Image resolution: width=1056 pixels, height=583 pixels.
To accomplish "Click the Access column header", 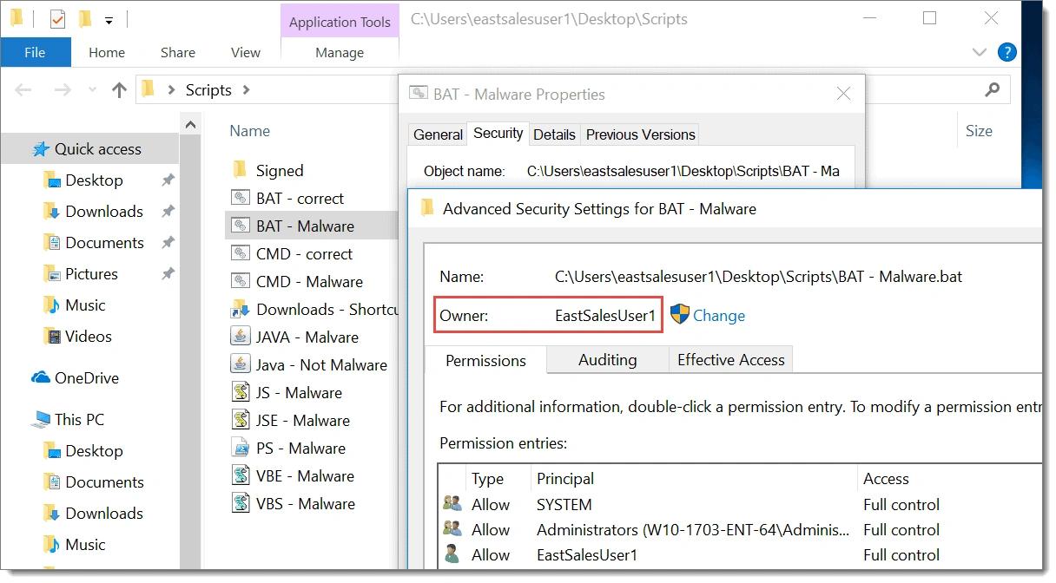I will tap(886, 479).
